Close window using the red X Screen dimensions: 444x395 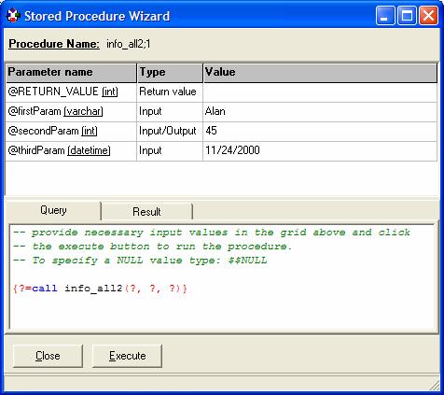(428, 15)
